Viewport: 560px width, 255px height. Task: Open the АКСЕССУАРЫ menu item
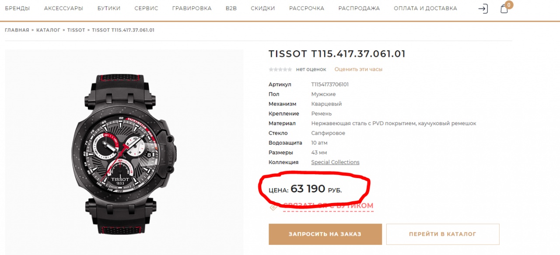pyautogui.click(x=63, y=8)
